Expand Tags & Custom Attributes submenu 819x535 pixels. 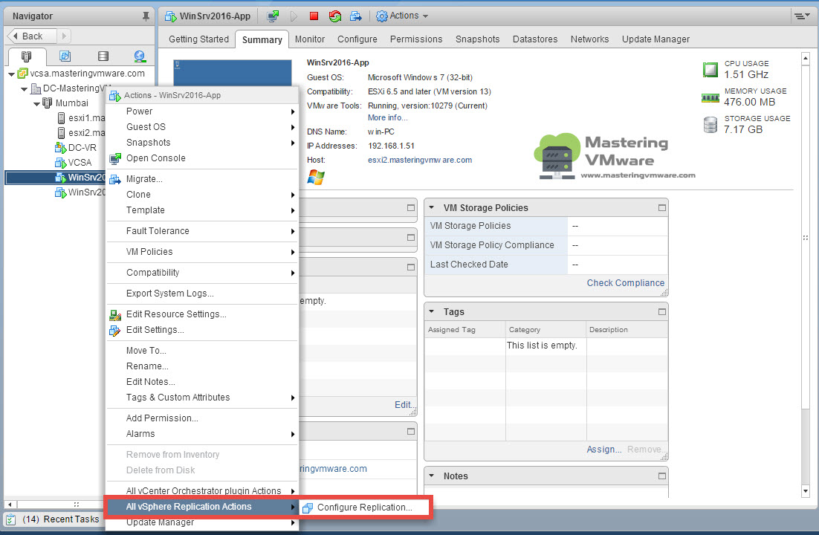202,398
